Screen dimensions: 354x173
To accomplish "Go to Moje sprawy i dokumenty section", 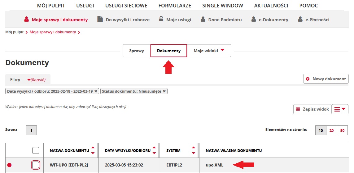I will (x=59, y=20).
